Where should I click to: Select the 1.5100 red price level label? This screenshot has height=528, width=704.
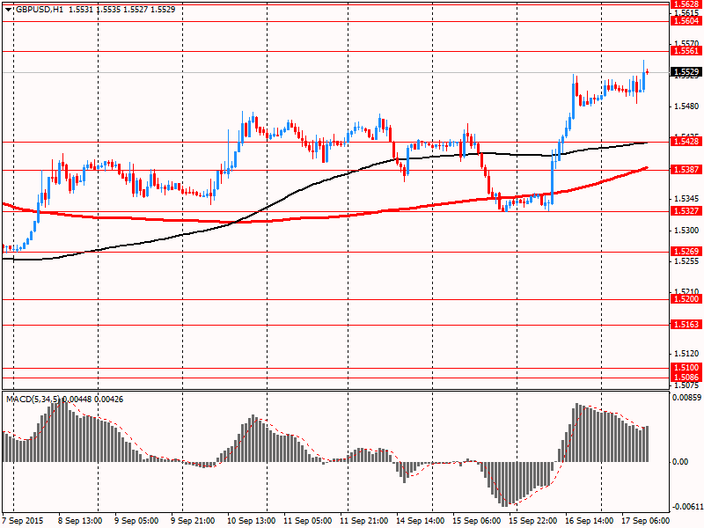click(686, 368)
